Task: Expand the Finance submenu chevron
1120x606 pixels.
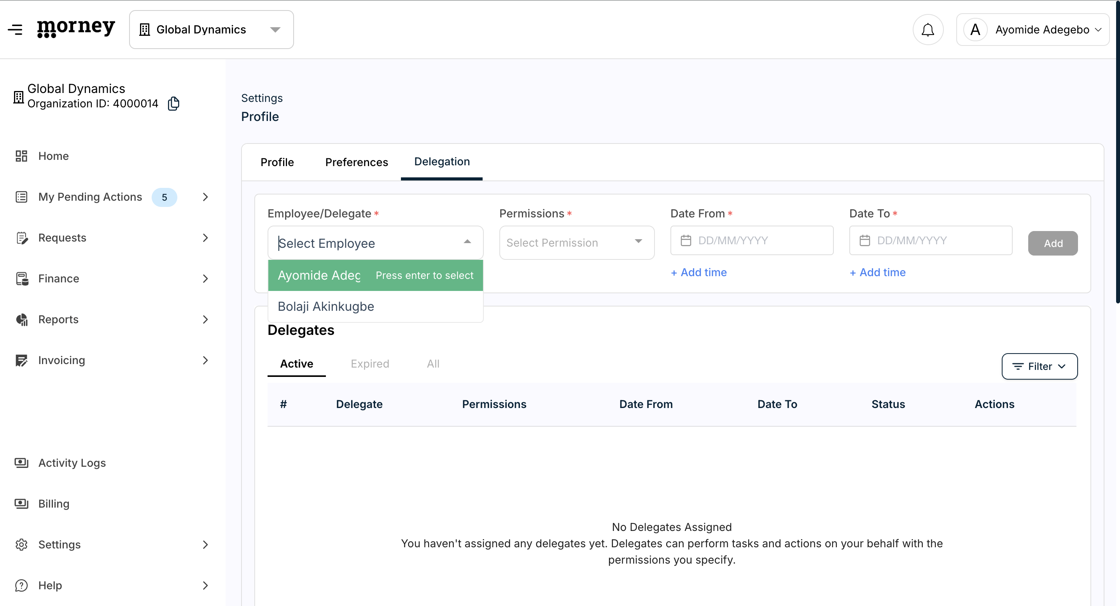Action: point(206,278)
